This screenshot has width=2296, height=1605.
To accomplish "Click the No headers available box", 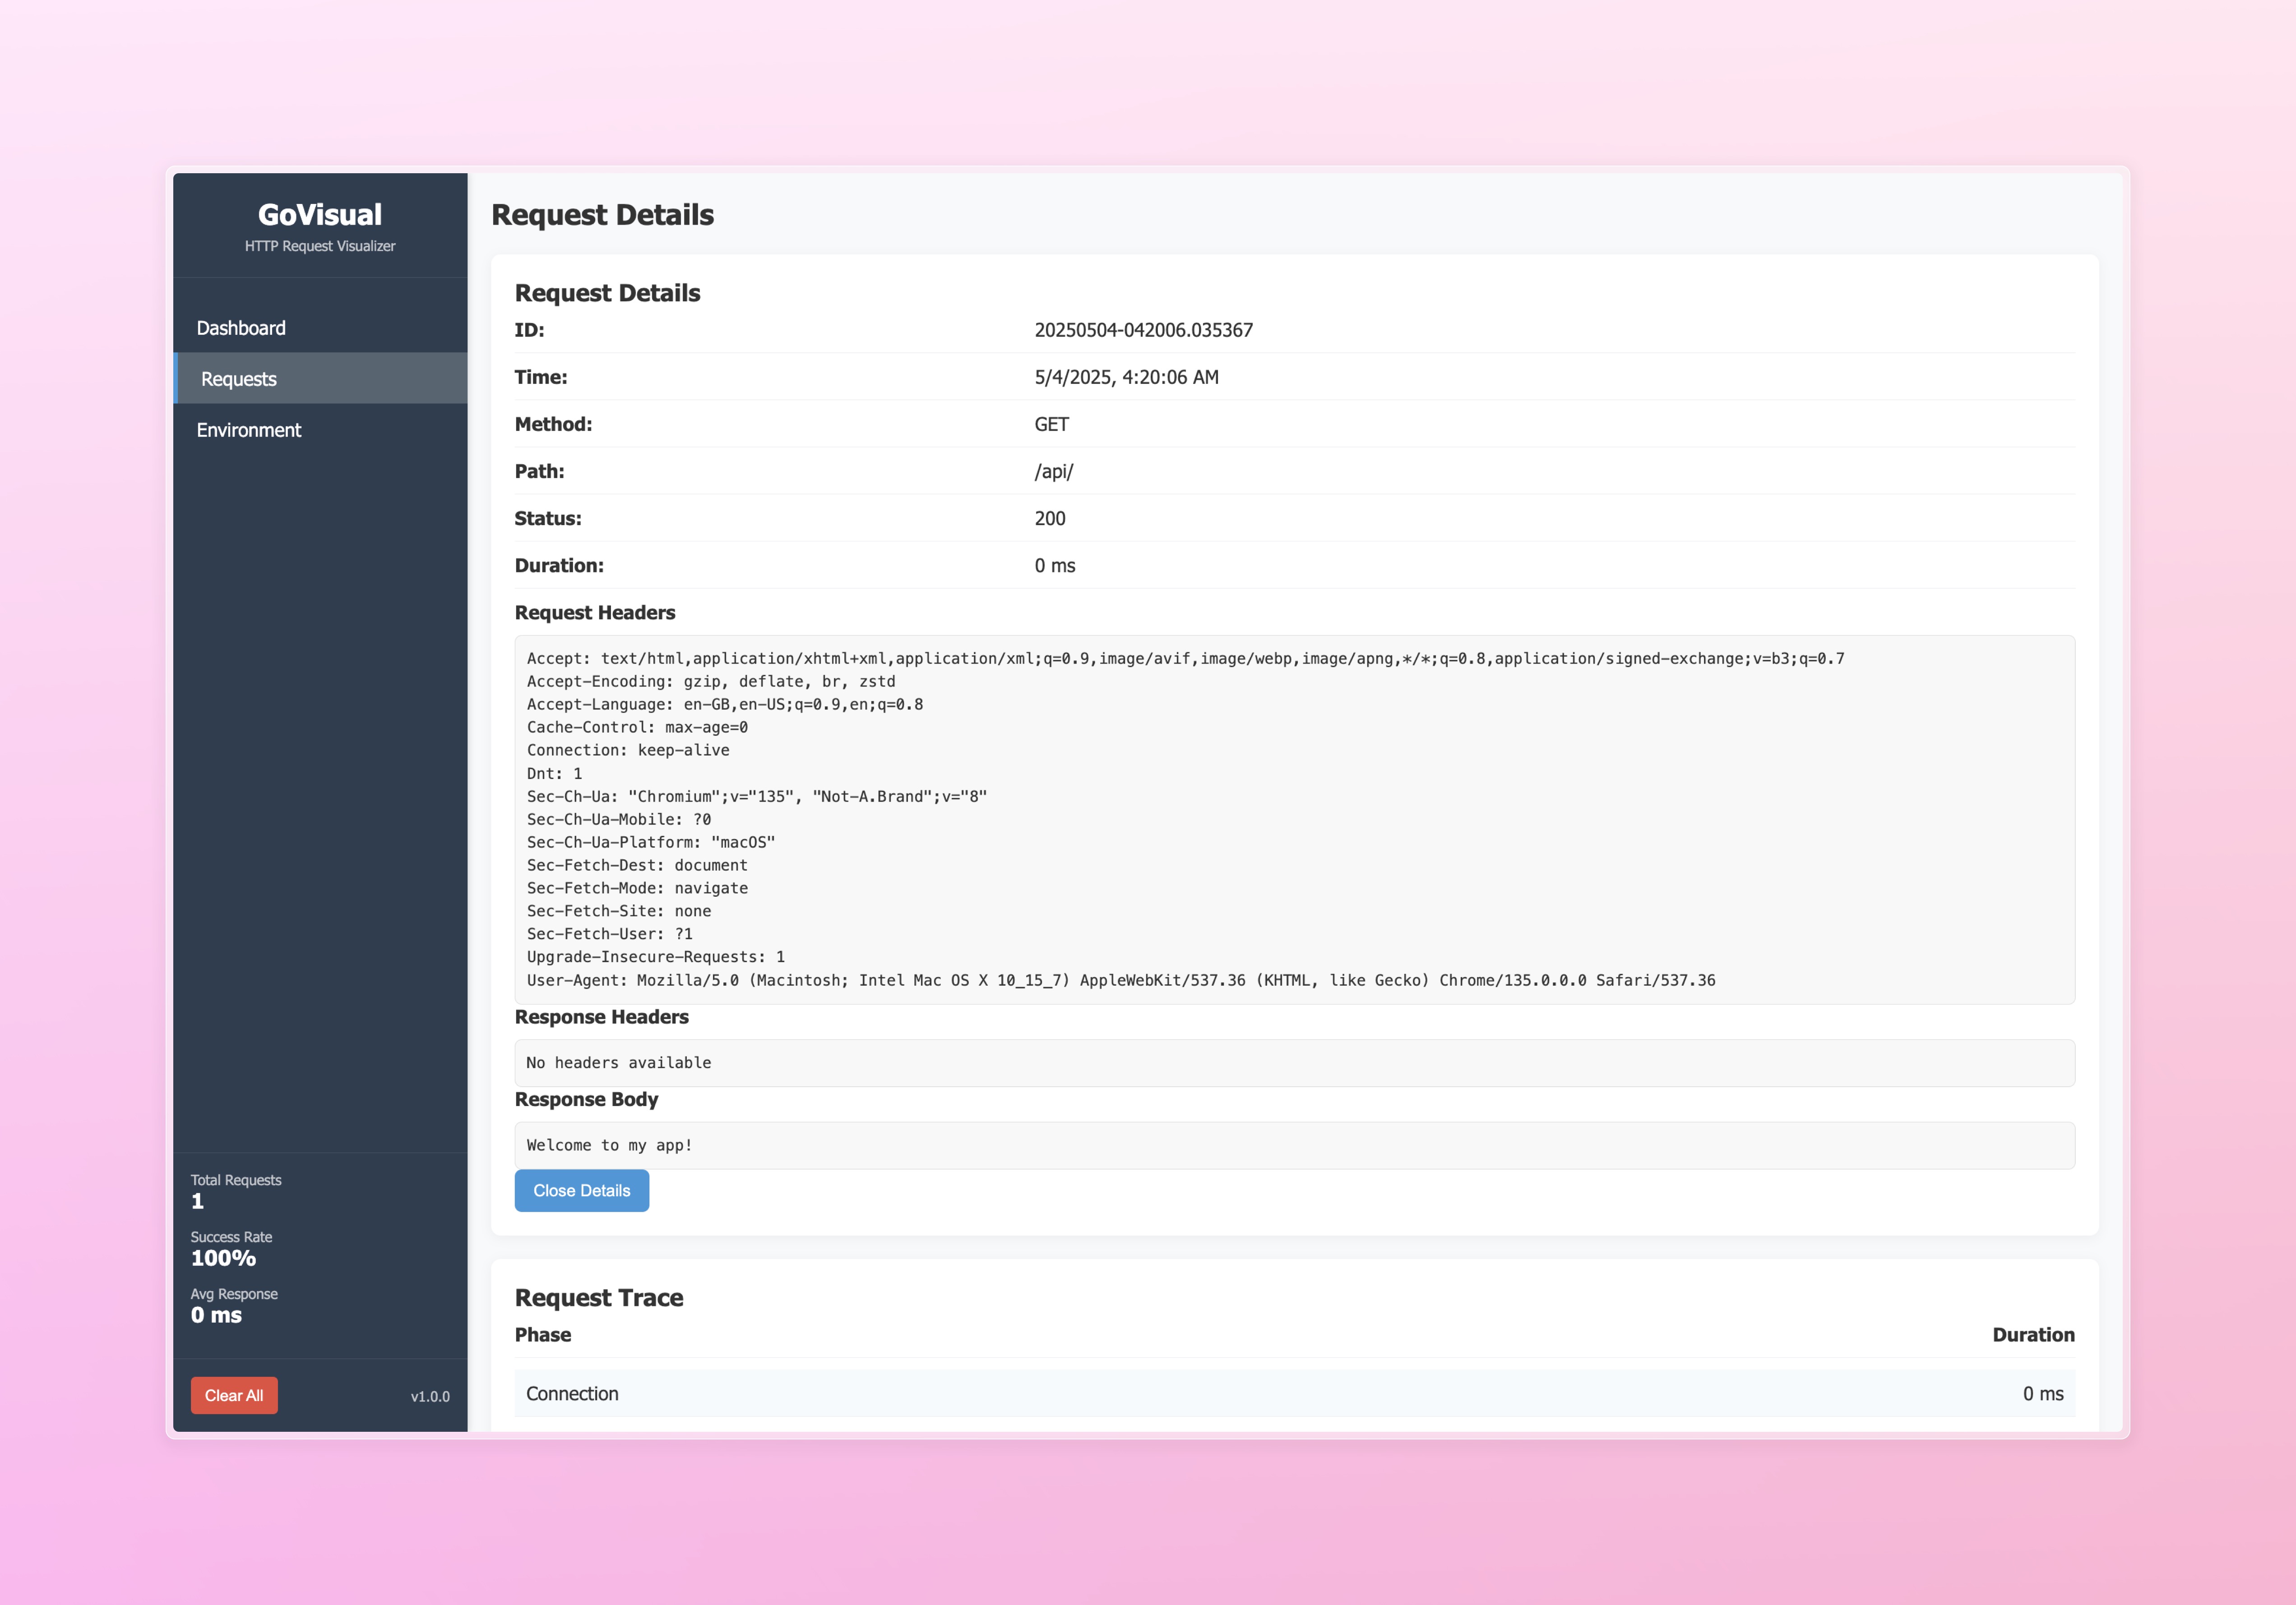I will pos(1294,1062).
